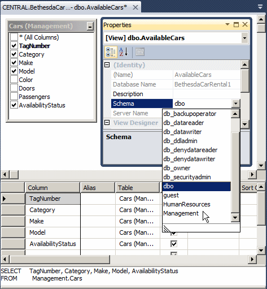267x289 pixels.
Task: Choose db_securityadmin in the schema list
Action: coord(196,177)
